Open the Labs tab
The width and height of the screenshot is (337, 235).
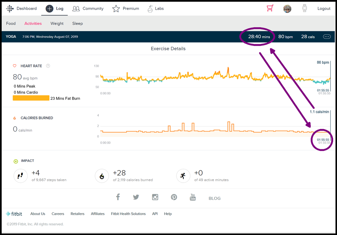[x=159, y=8]
